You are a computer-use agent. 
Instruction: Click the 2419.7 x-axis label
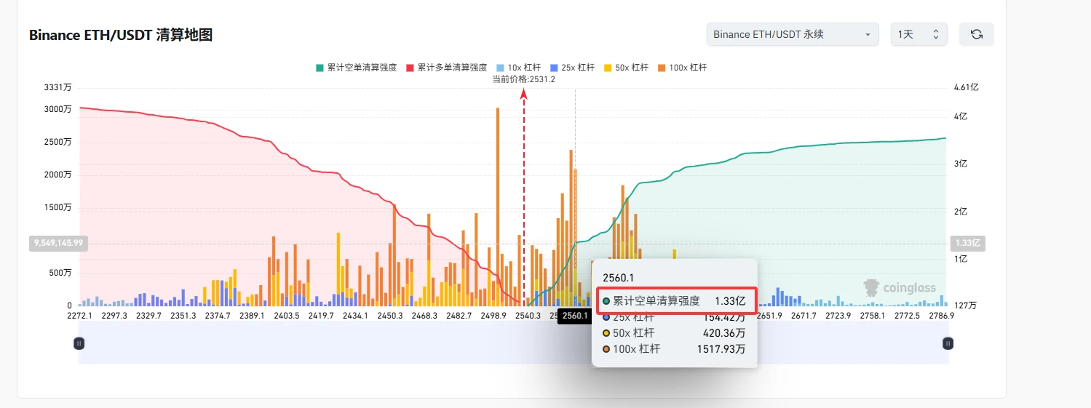(x=321, y=316)
